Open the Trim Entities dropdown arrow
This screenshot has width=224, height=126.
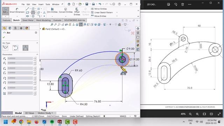coord(52,16)
